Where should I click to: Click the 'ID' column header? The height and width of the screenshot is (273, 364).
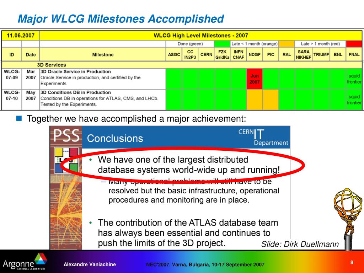pyautogui.click(x=12, y=54)
